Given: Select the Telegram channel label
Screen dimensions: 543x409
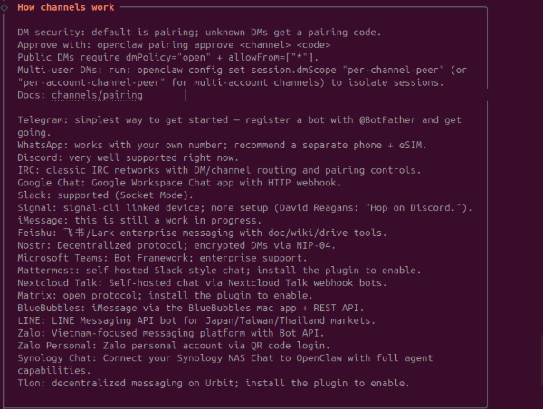Looking at the screenshot, I should click(42, 119).
